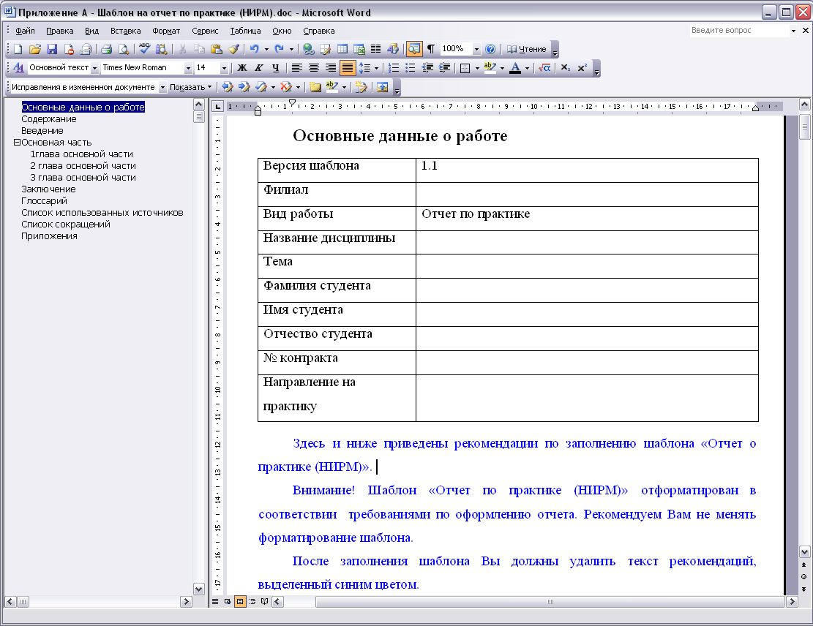Apply the font color A button
The height and width of the screenshot is (626, 813).
click(x=515, y=68)
